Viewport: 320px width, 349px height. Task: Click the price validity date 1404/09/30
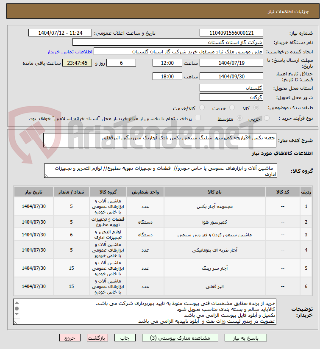(x=231, y=77)
